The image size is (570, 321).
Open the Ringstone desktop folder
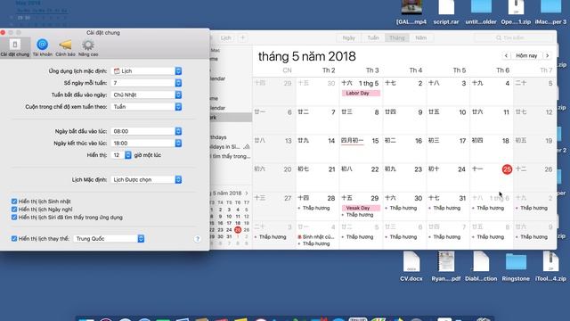pyautogui.click(x=516, y=266)
